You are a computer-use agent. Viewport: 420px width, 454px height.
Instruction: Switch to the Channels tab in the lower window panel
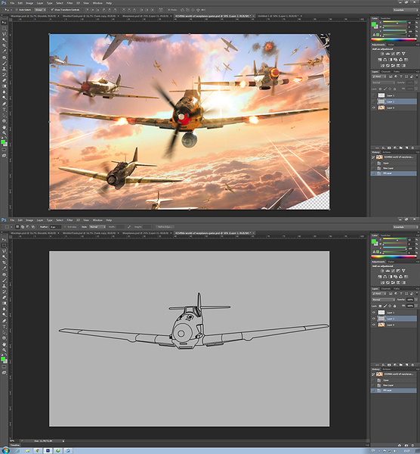pos(386,289)
